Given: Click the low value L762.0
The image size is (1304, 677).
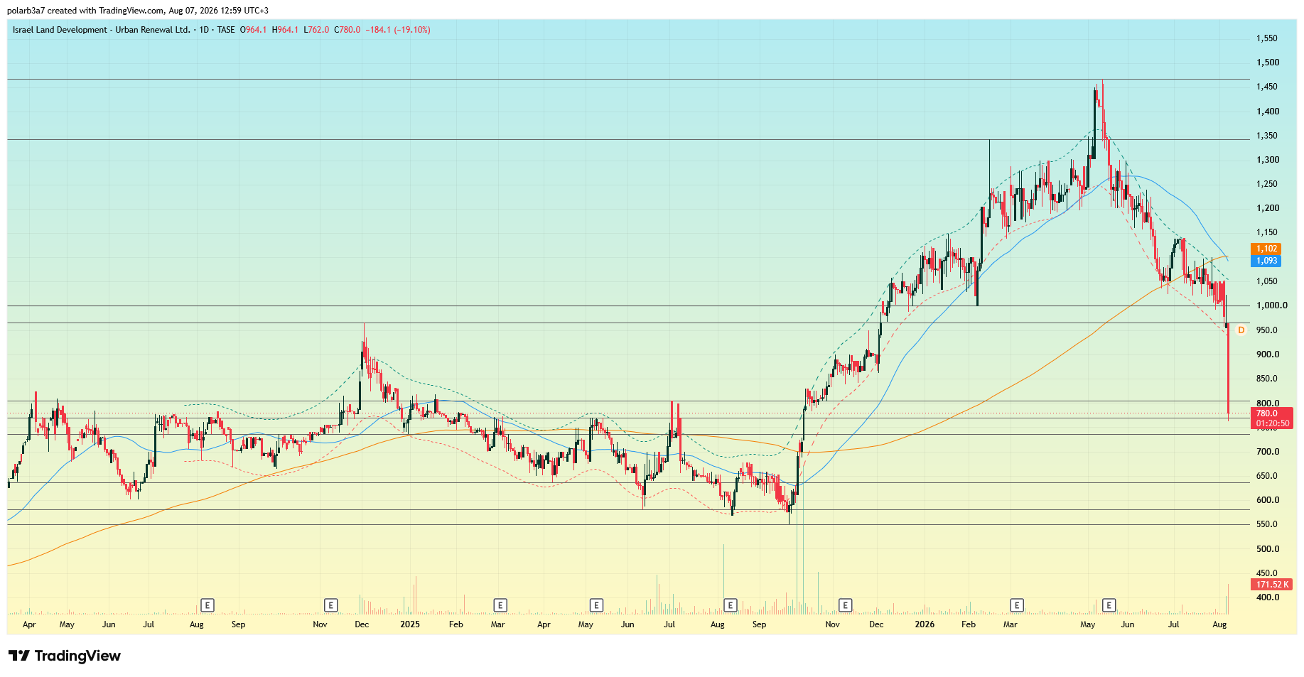Looking at the screenshot, I should pos(316,30).
